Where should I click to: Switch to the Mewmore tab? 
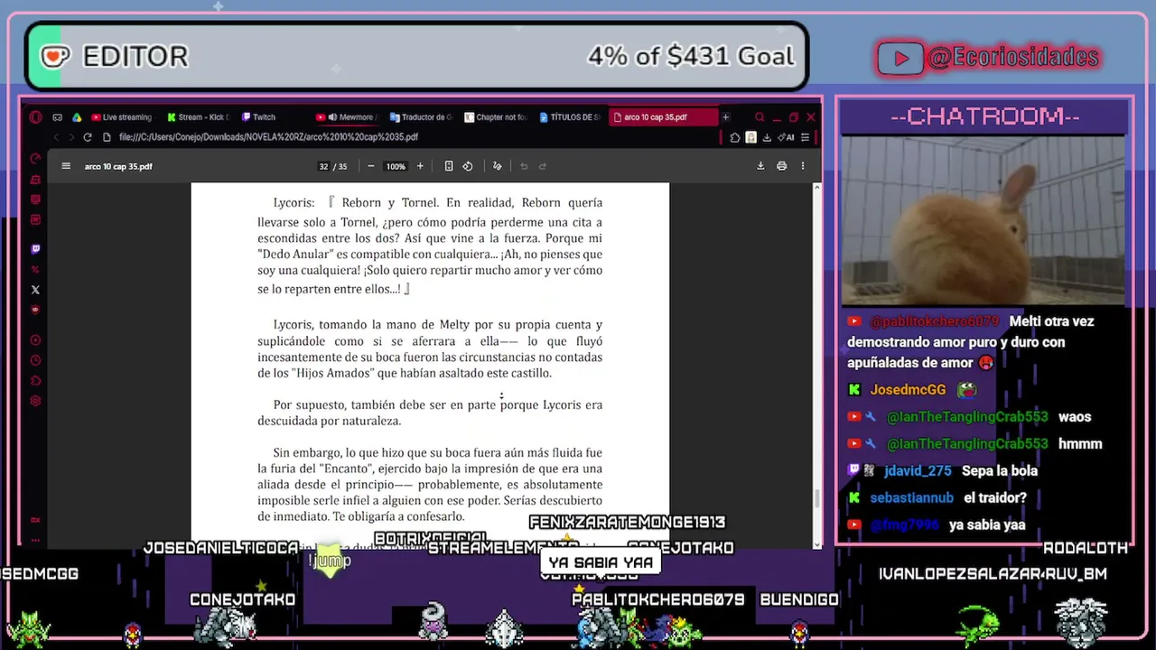click(x=347, y=117)
